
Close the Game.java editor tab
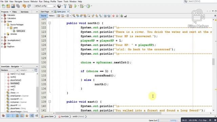coord(68,12)
